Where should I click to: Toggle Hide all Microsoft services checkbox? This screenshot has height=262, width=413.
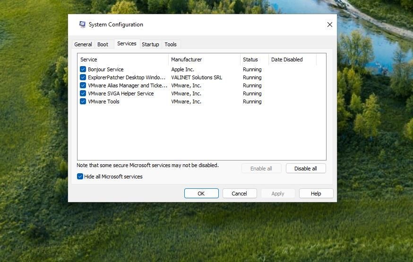pos(80,176)
